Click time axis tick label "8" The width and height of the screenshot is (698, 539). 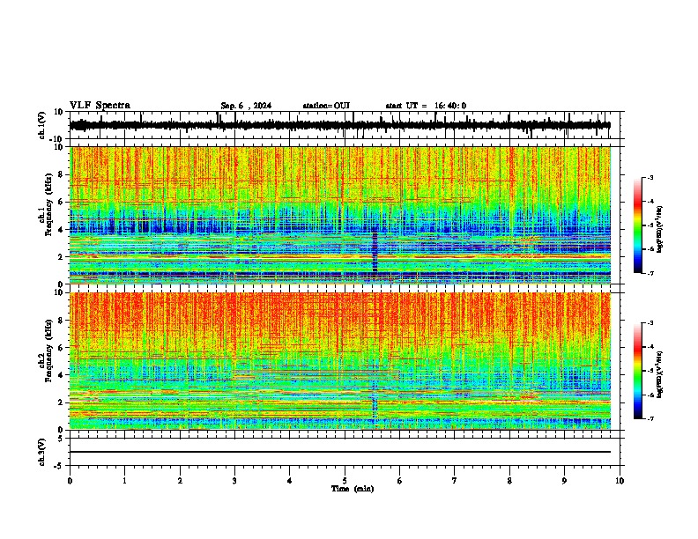point(509,481)
